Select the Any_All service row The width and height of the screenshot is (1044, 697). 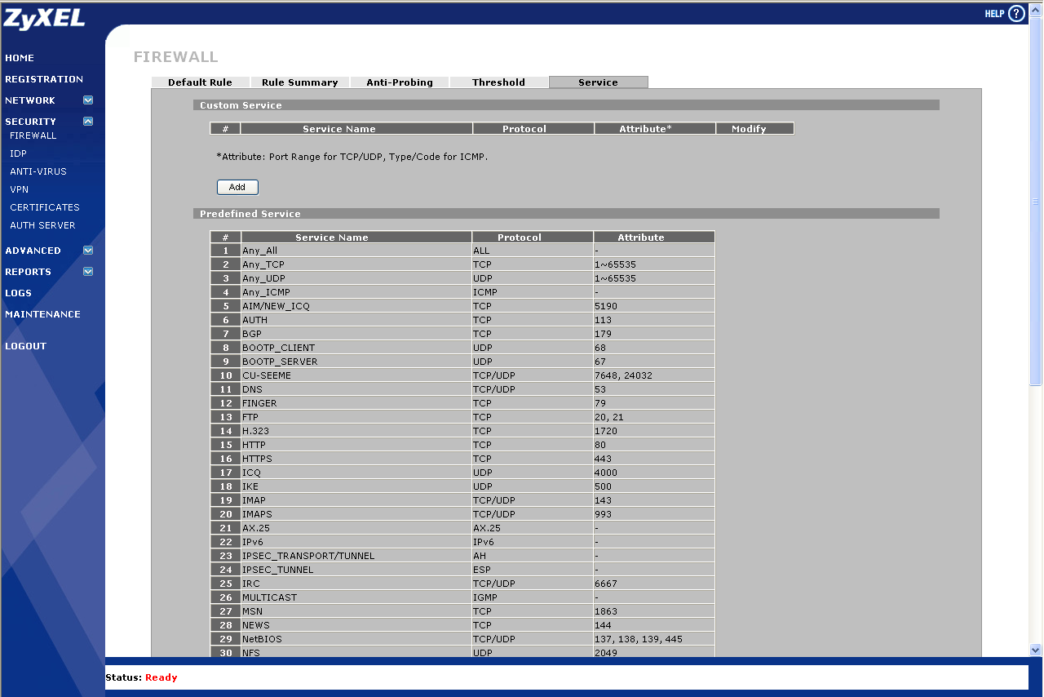(462, 251)
